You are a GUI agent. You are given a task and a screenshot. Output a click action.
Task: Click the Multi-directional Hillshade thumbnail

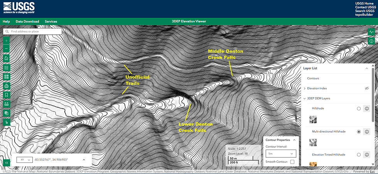click(313, 143)
